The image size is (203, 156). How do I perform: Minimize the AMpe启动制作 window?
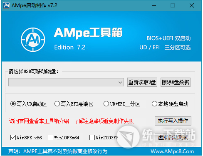point(154,5)
